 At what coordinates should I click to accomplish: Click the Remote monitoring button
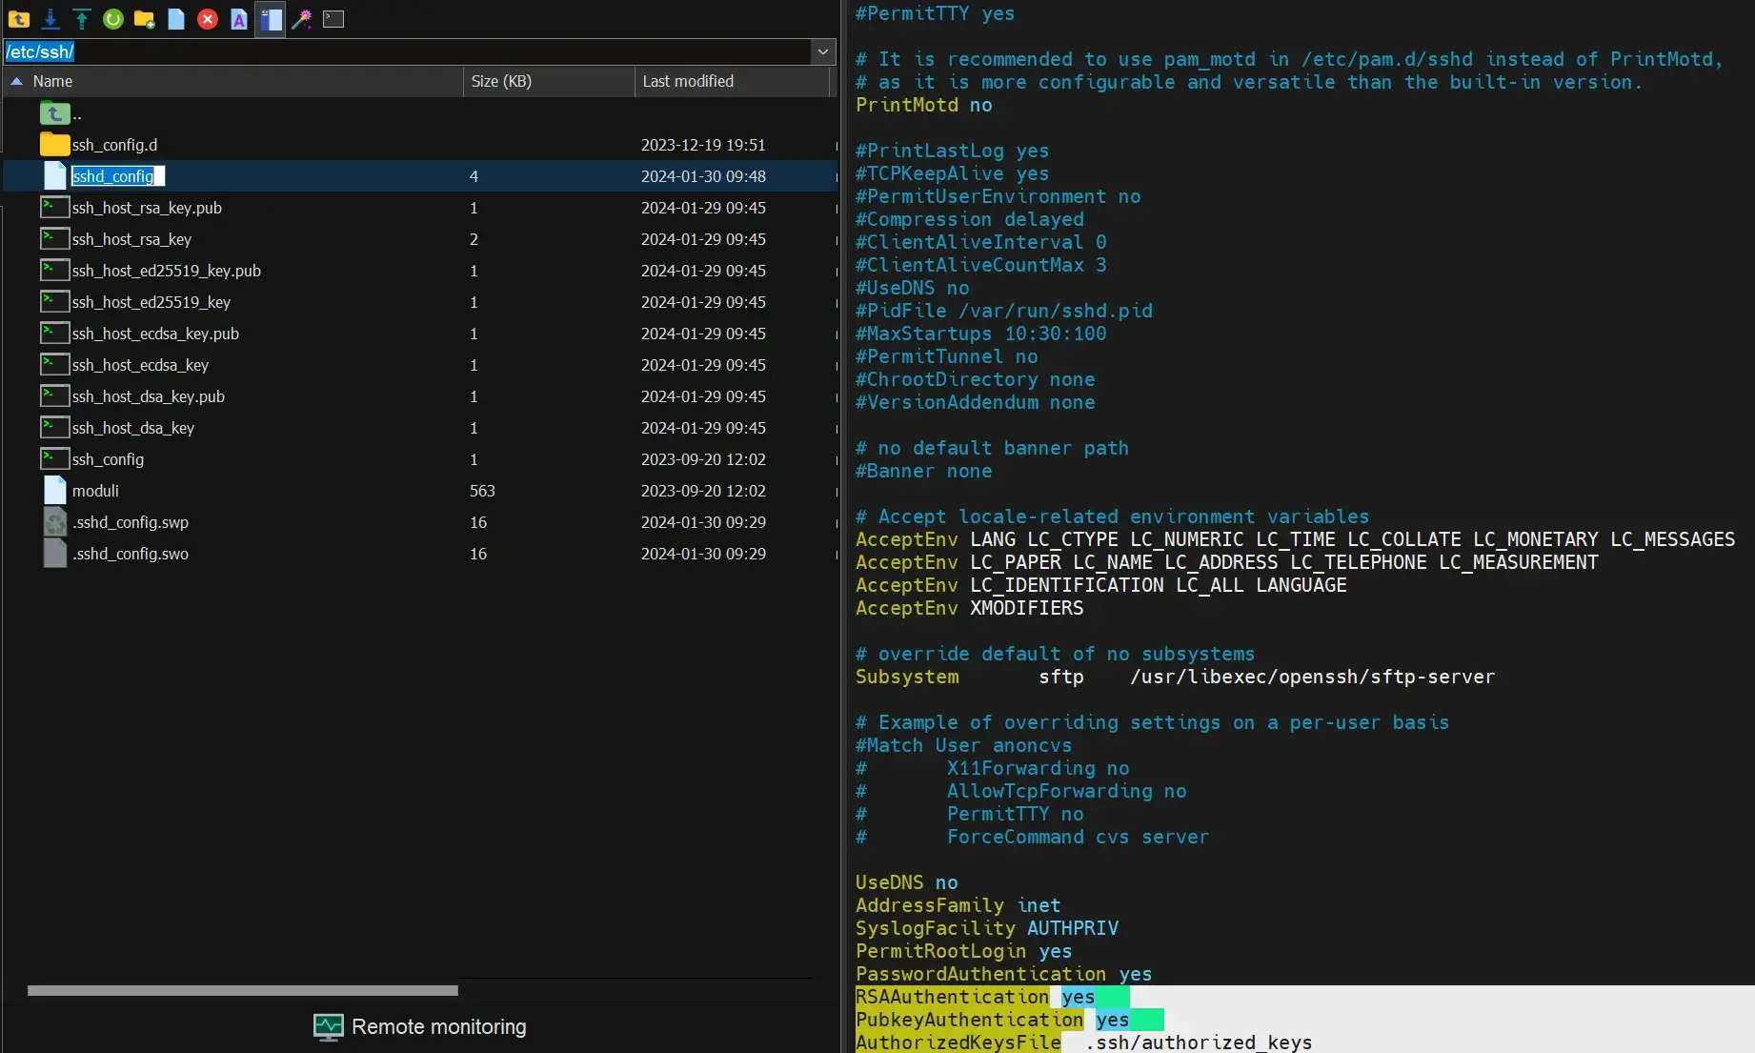(x=420, y=1026)
